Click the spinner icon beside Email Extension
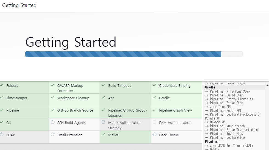 [53, 134]
